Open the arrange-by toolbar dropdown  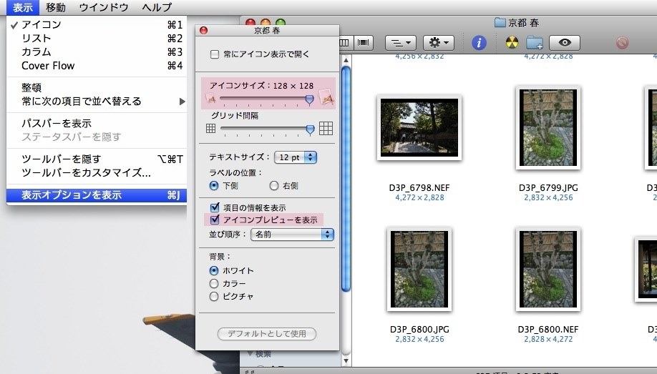coord(401,42)
